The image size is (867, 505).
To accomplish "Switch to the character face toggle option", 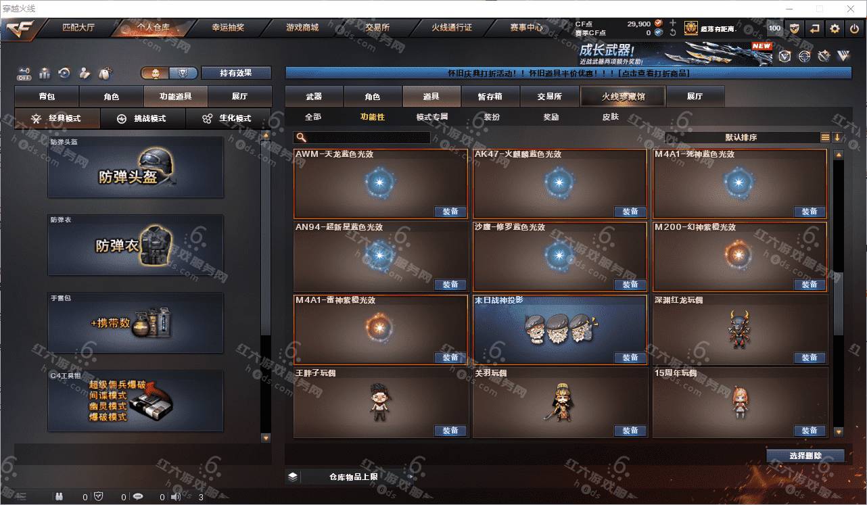I will pos(156,73).
